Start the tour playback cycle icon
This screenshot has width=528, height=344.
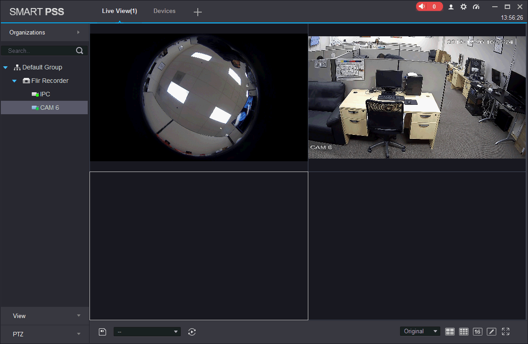pos(192,332)
